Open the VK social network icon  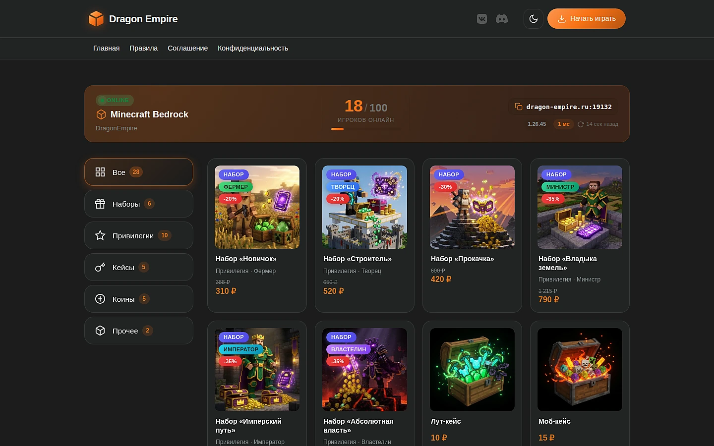(482, 19)
